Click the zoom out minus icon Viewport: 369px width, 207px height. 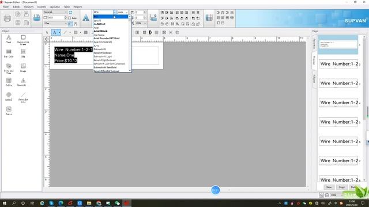(327, 195)
